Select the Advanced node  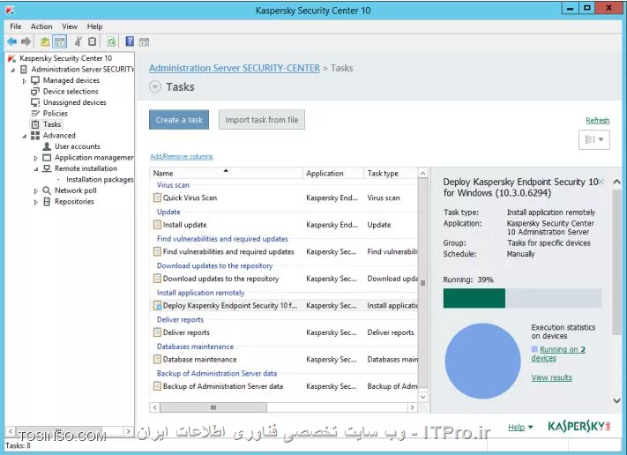[x=59, y=135]
